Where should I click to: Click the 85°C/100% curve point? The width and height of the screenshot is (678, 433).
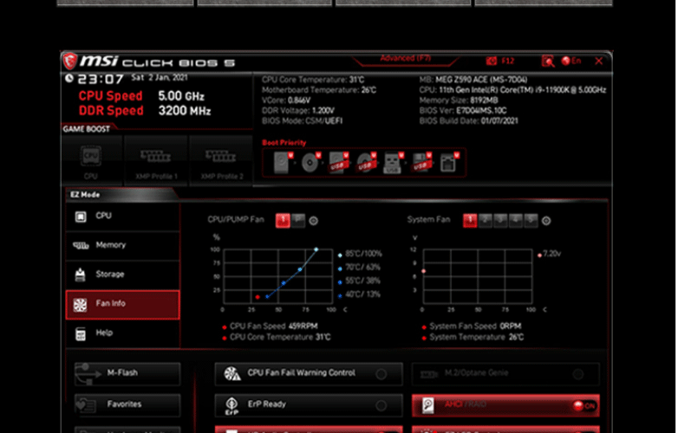pyautogui.click(x=316, y=249)
